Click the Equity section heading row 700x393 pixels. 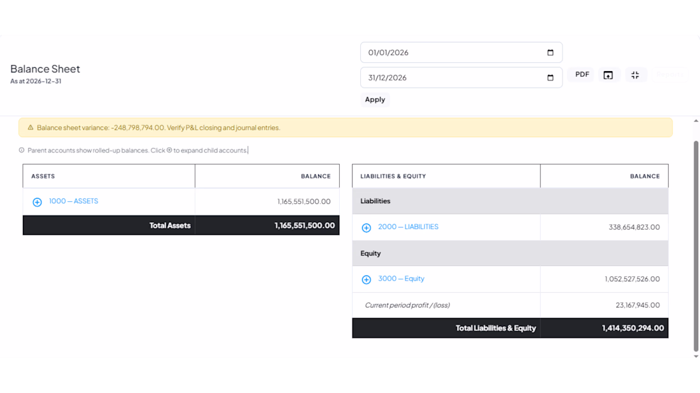coord(510,253)
